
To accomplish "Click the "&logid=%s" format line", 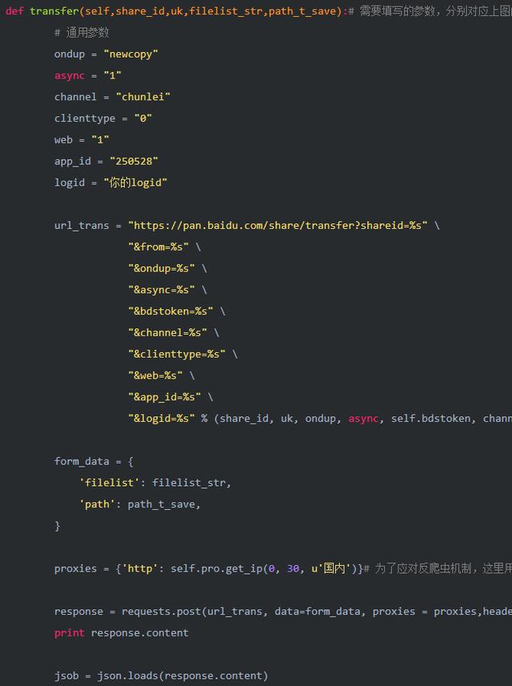I will [x=320, y=419].
